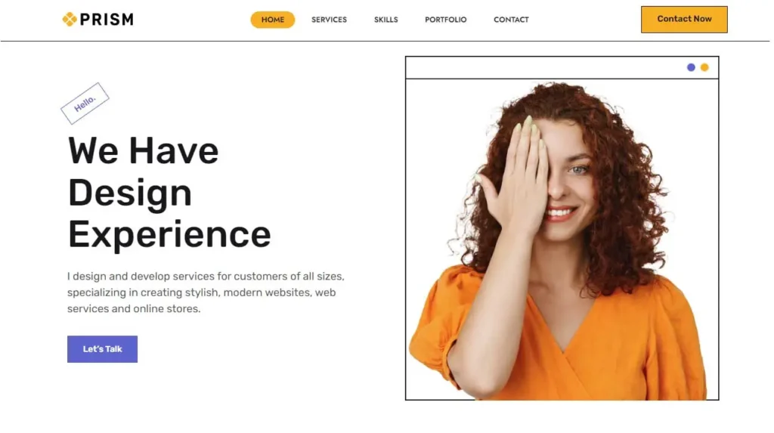Image resolution: width=774 pixels, height=433 pixels.
Task: Click the orange diamond Prism logo icon
Action: pos(70,19)
